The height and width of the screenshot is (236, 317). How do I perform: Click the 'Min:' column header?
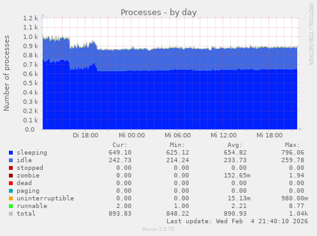coord(177,145)
